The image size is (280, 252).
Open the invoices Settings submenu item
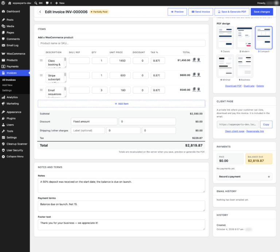[7, 90]
